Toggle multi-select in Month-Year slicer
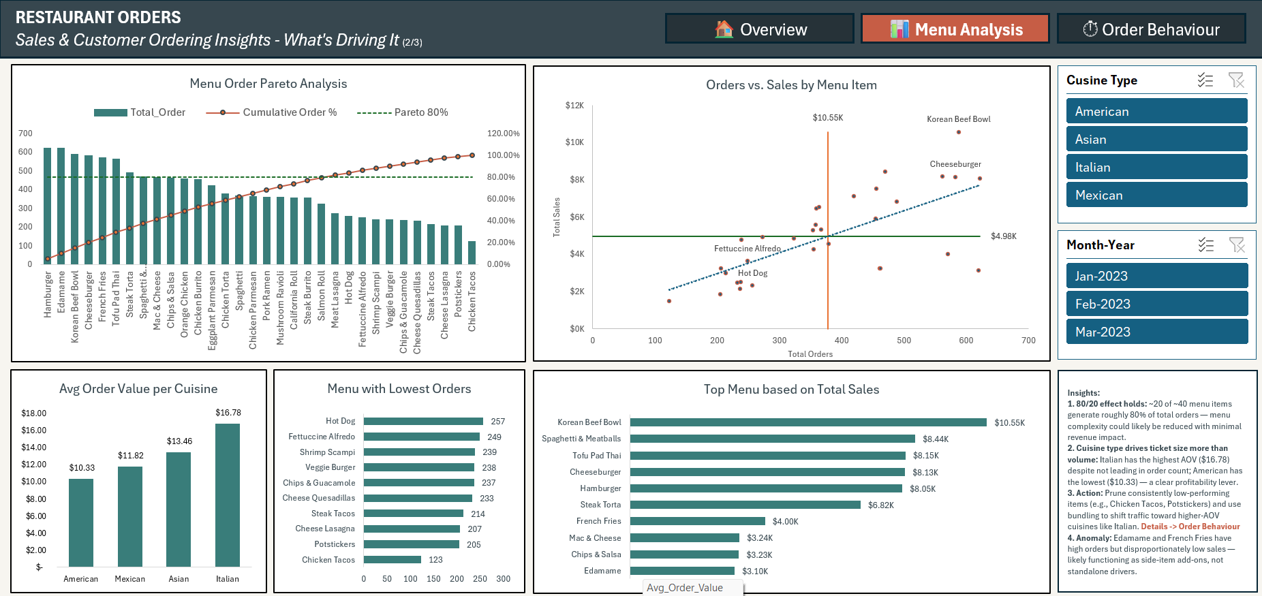The image size is (1262, 596). (1205, 245)
